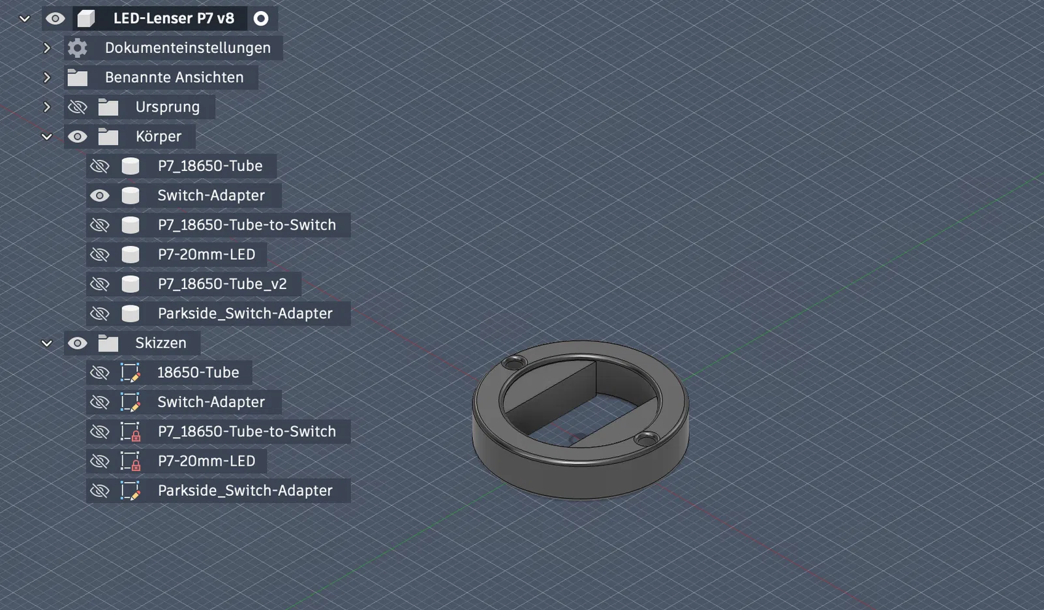Select the P7_18650-Tube-to-Switch body name
1044x610 pixels.
[x=247, y=225]
